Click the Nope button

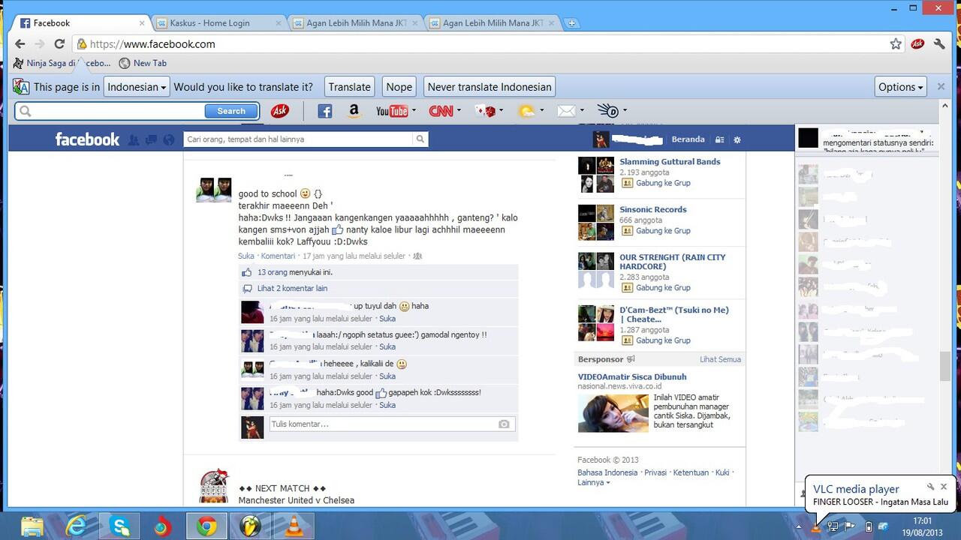[x=399, y=87]
